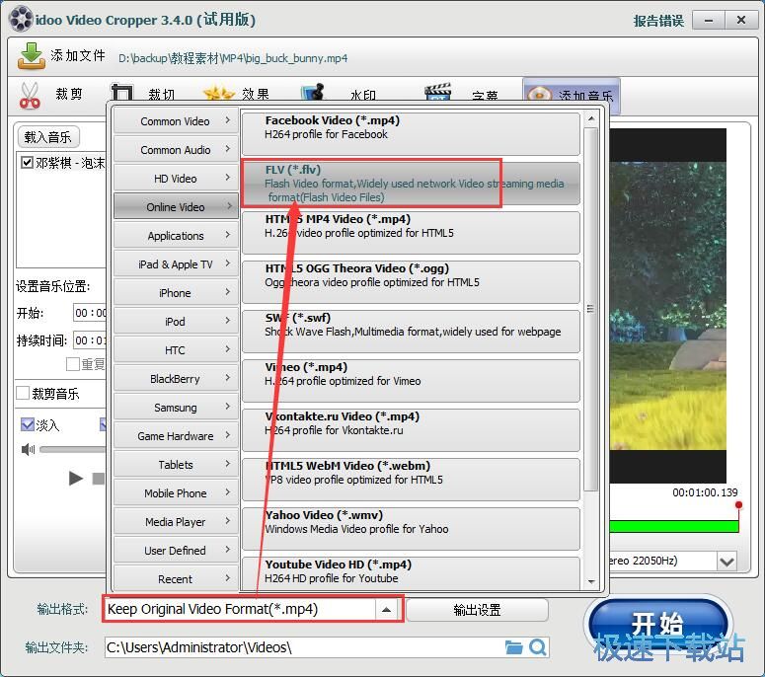The height and width of the screenshot is (677, 765).
Task: Play the music preview
Action: click(x=76, y=479)
